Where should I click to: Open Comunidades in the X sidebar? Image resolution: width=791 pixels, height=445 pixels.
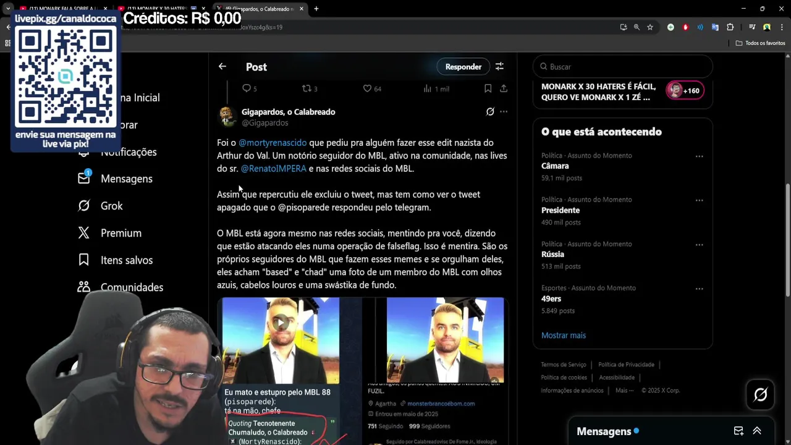tap(132, 287)
